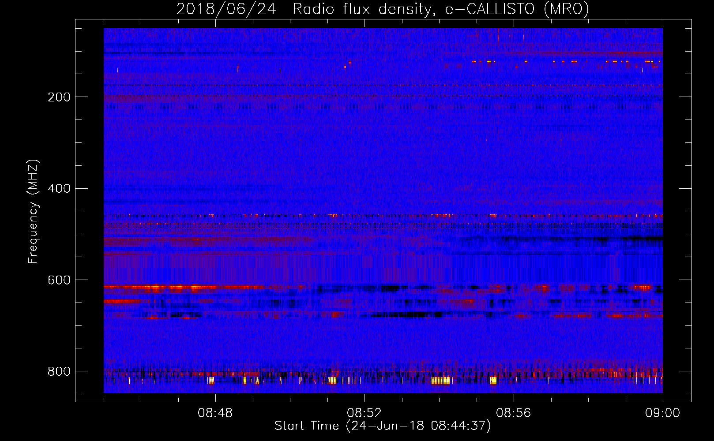Click the date '2018/06/24' in the title
The height and width of the screenshot is (441, 714).
(x=226, y=9)
